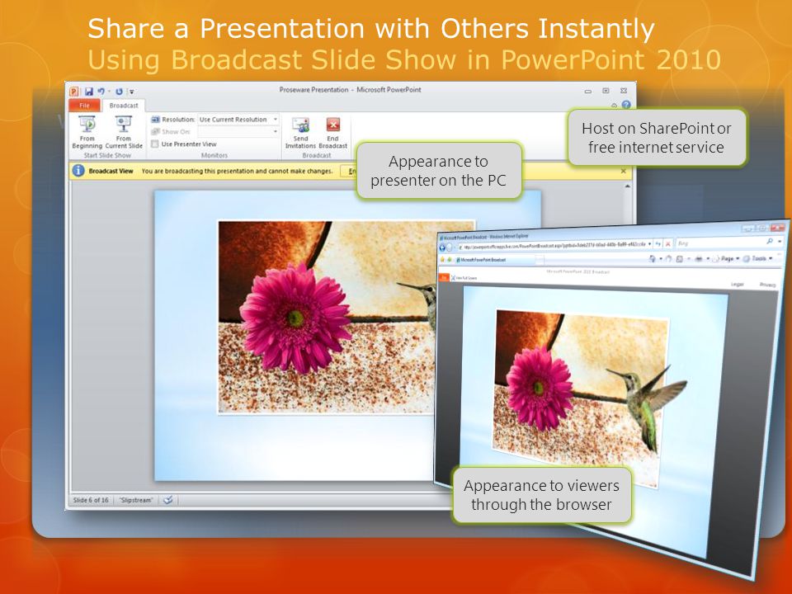Start slide show From Beginning
The width and height of the screenshot is (792, 594).
click(87, 132)
